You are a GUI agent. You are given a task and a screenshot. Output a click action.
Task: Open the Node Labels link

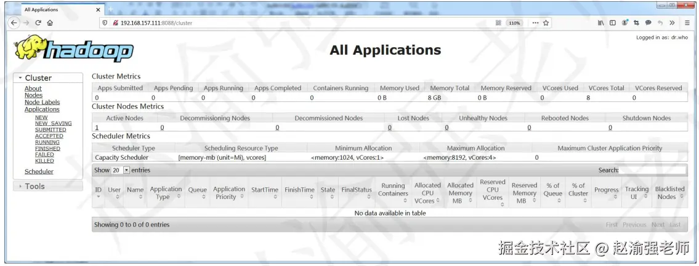point(42,103)
